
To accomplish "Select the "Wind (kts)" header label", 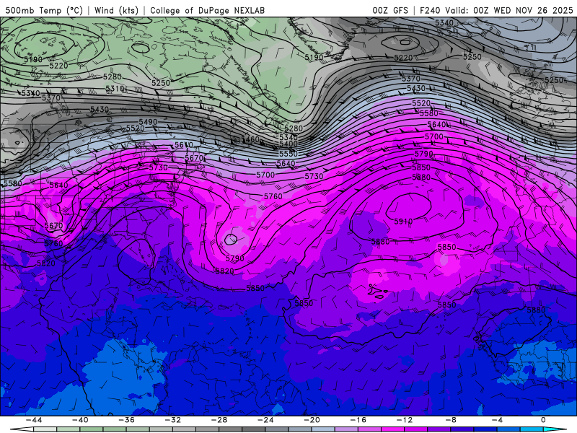I will tap(116, 10).
